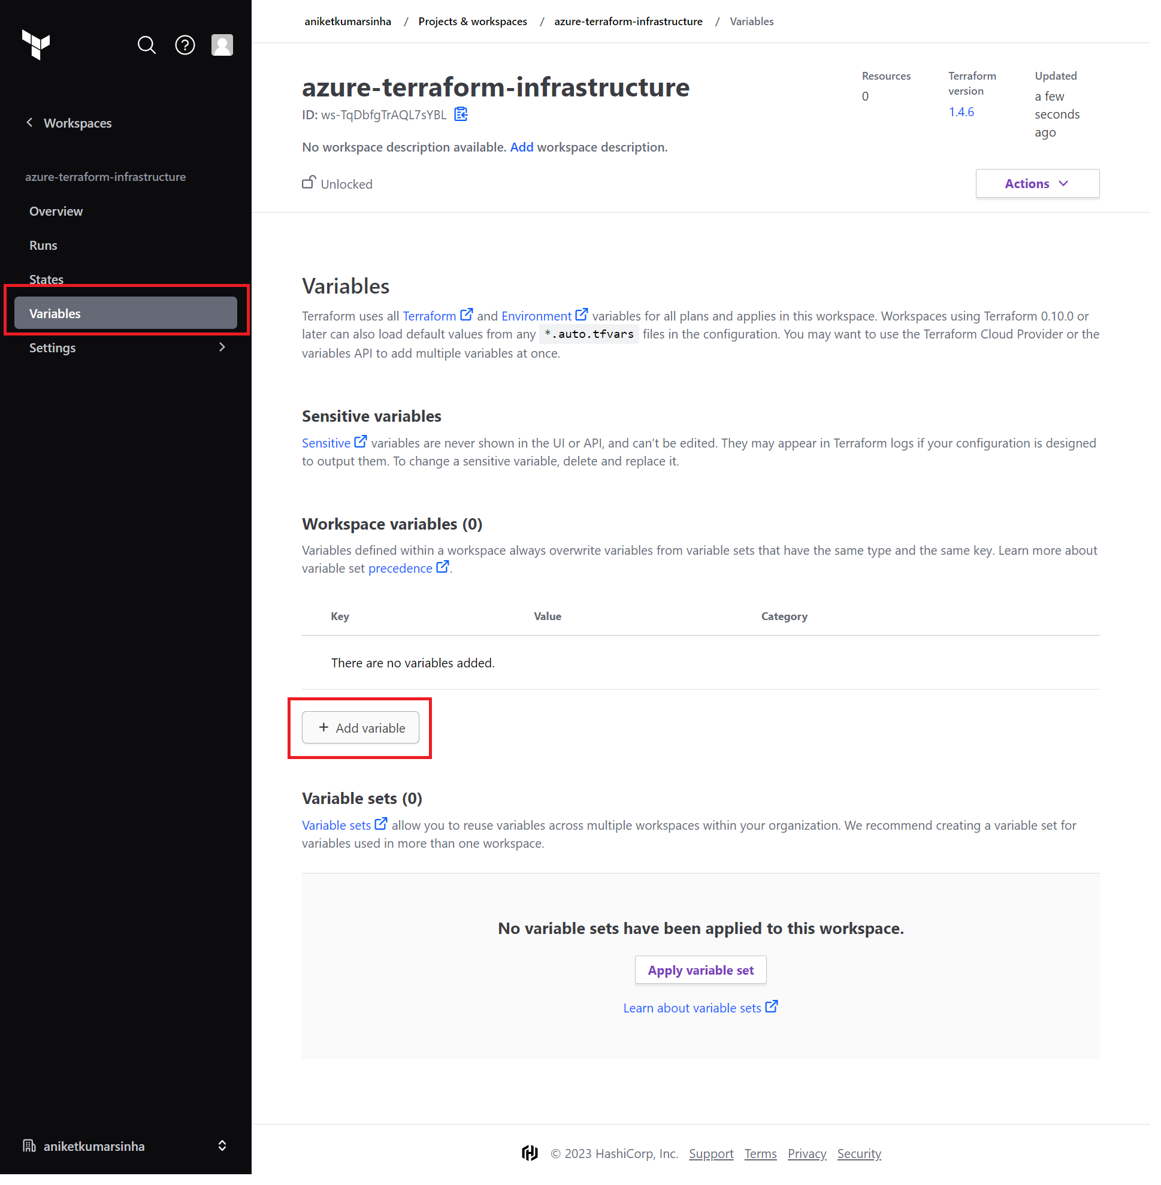Click external link icon beside Environment link
Image resolution: width=1161 pixels, height=1185 pixels.
pos(582,315)
